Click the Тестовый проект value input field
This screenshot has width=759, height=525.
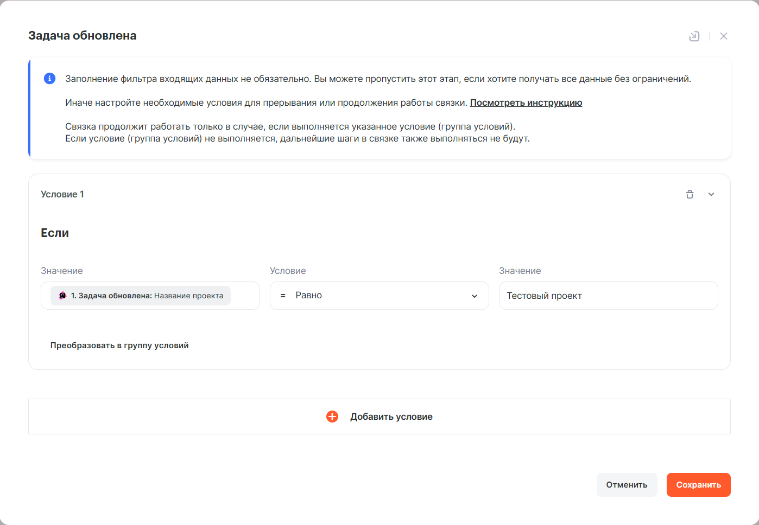coord(608,296)
